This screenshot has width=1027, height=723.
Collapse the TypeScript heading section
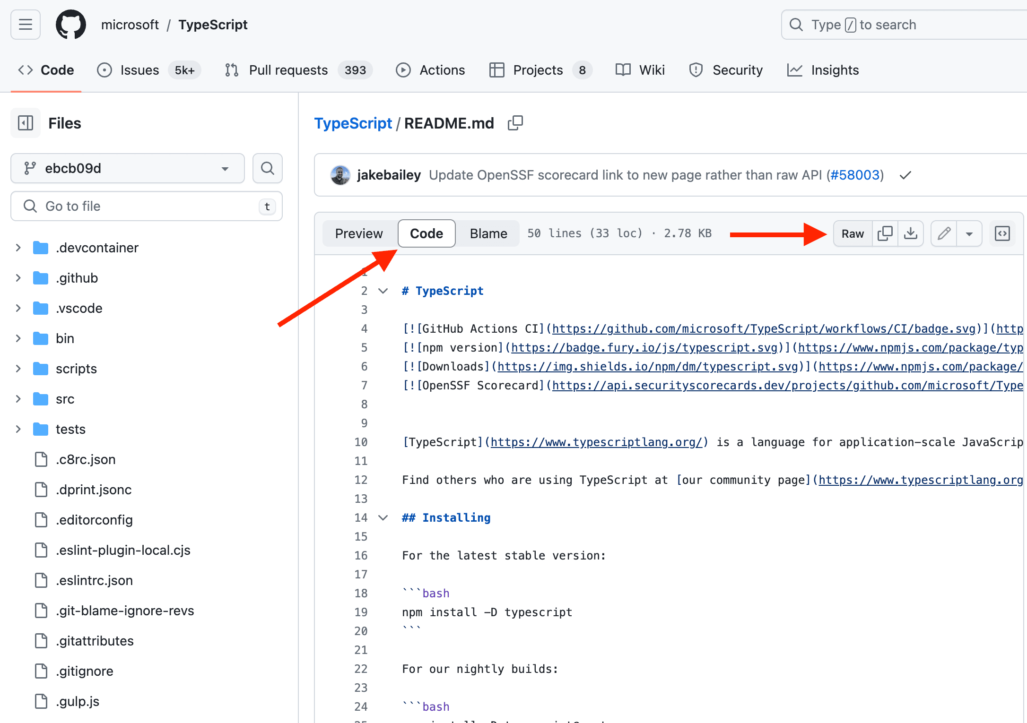click(x=383, y=291)
